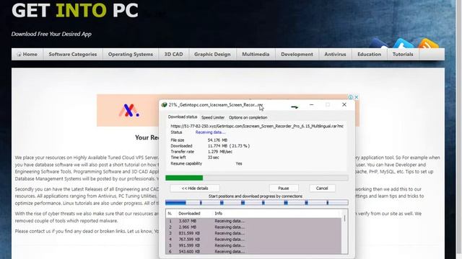This screenshot has width=462, height=259.
Task: Click the RSS feed icon
Action: click(x=428, y=44)
